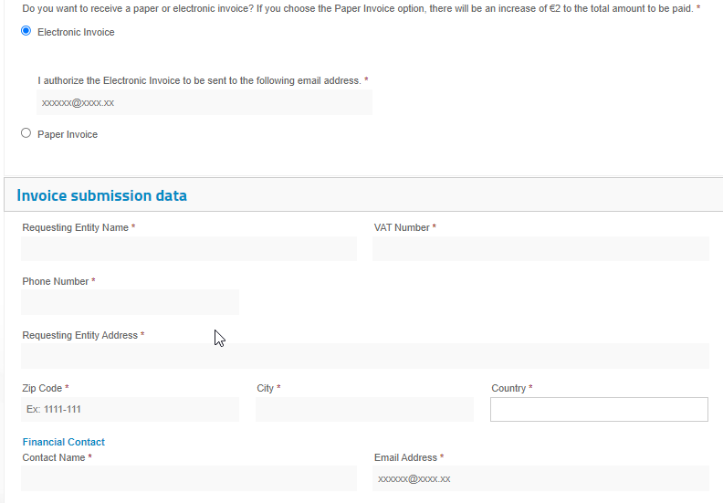This screenshot has width=723, height=503.
Task: Click the Invoice submission data heading
Action: coord(102,195)
